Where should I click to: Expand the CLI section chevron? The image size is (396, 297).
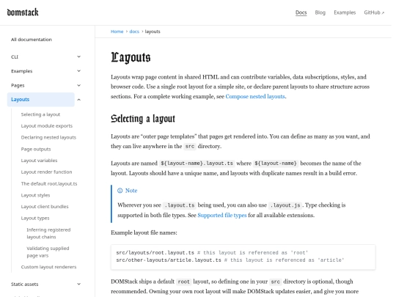click(x=78, y=56)
